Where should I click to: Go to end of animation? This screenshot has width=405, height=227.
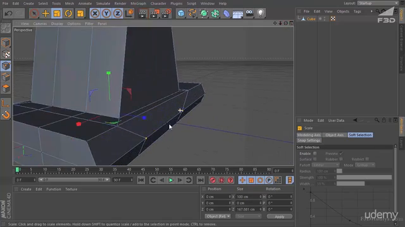click(201, 180)
